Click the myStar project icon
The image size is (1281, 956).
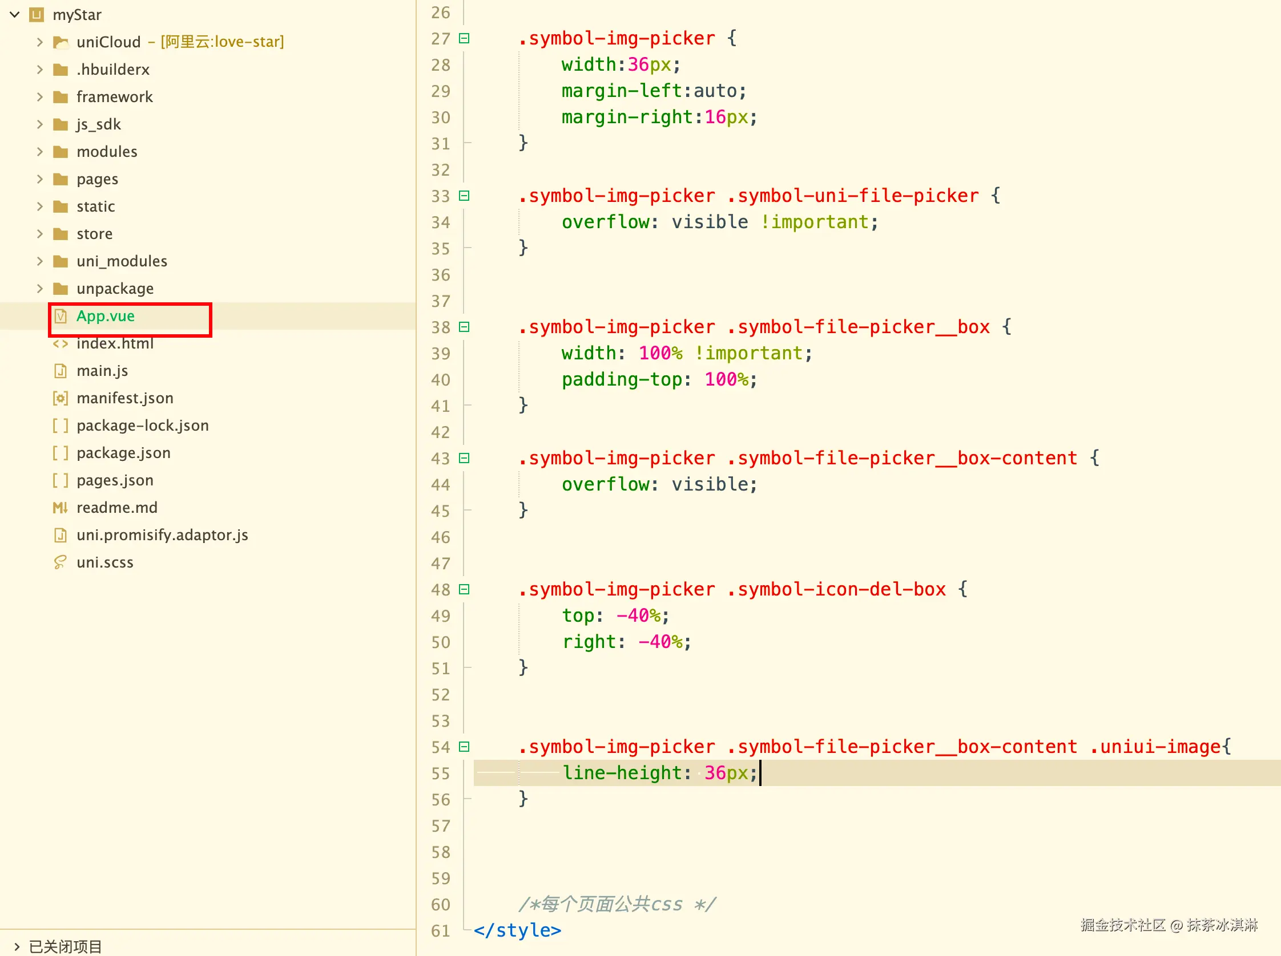click(37, 15)
